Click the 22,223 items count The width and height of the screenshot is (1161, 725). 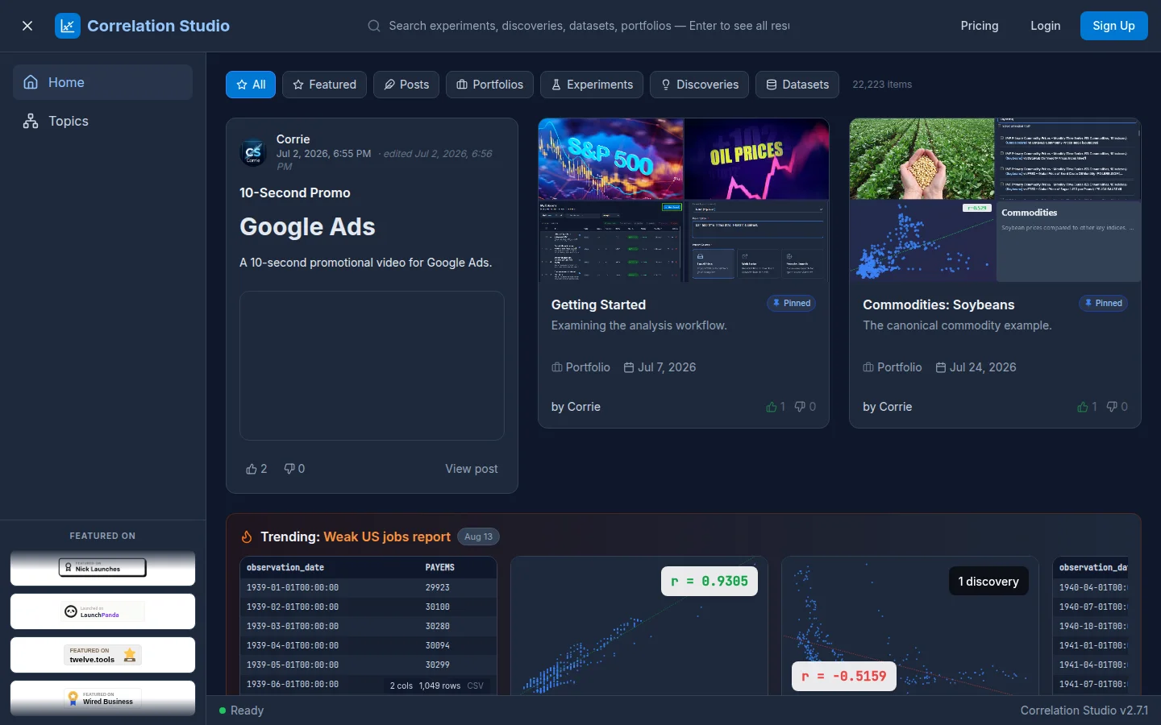point(882,85)
